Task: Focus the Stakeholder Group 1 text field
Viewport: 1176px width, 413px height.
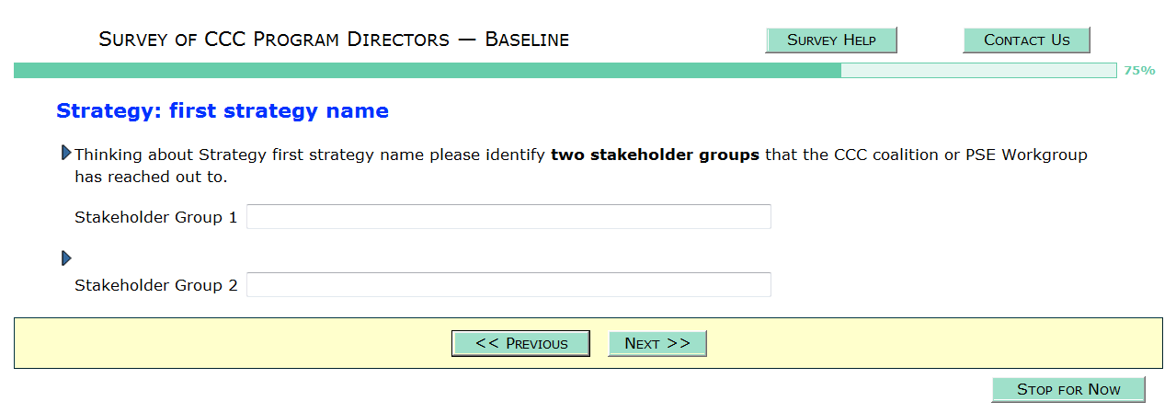Action: (x=508, y=217)
